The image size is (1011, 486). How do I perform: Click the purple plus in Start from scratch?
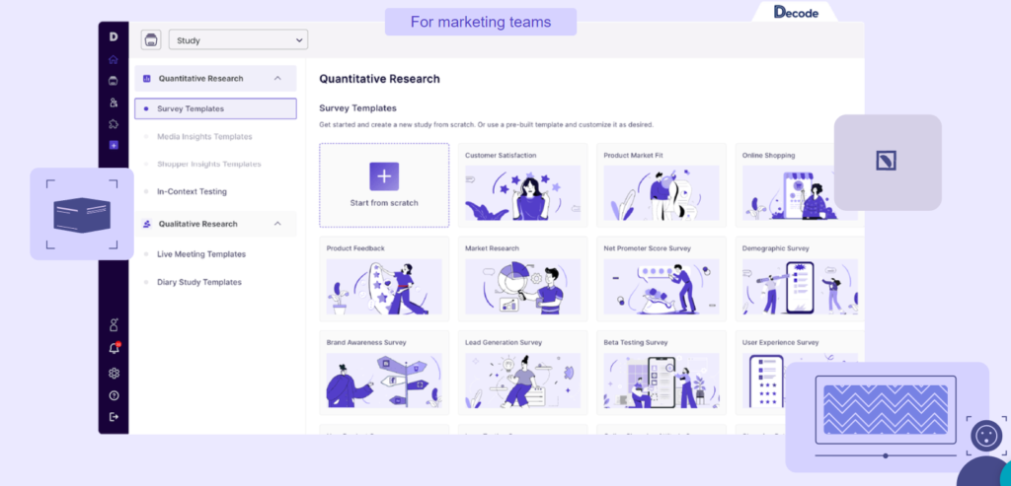[384, 176]
